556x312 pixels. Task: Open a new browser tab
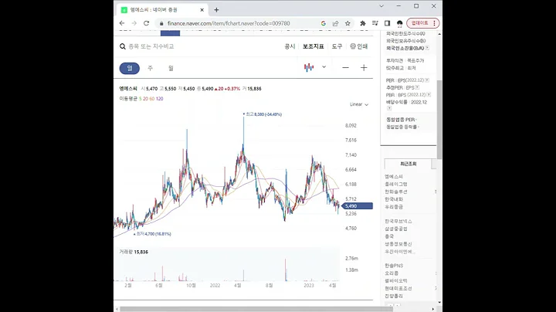coord(216,10)
